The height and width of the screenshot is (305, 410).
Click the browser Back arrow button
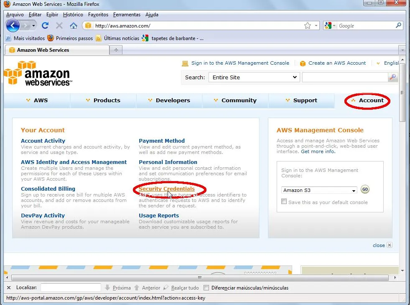pyautogui.click(x=13, y=25)
